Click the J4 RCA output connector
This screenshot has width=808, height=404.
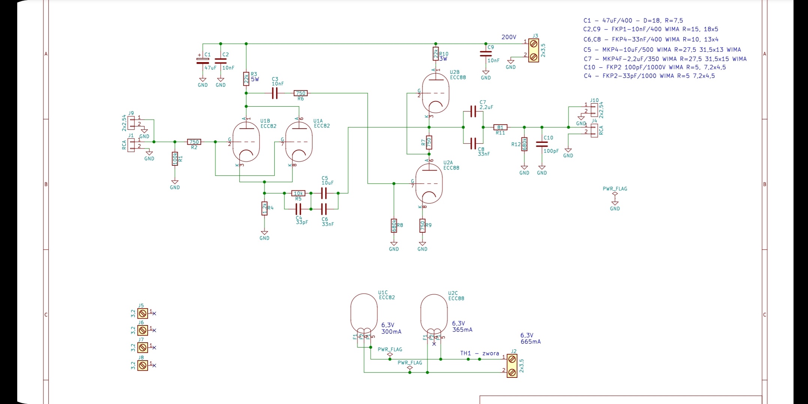click(x=594, y=131)
